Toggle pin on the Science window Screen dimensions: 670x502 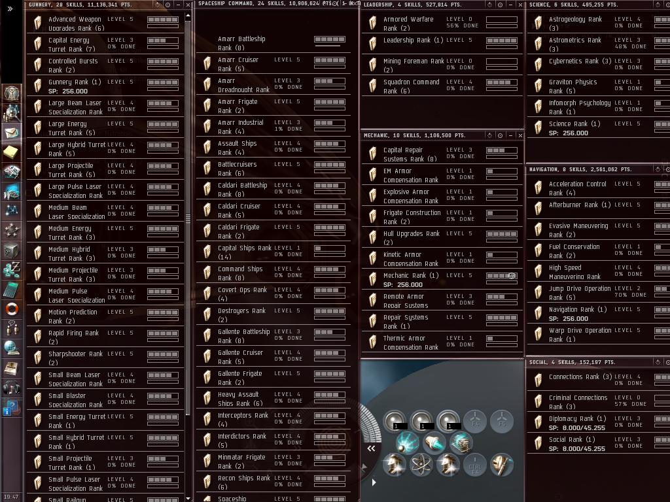point(658,5)
